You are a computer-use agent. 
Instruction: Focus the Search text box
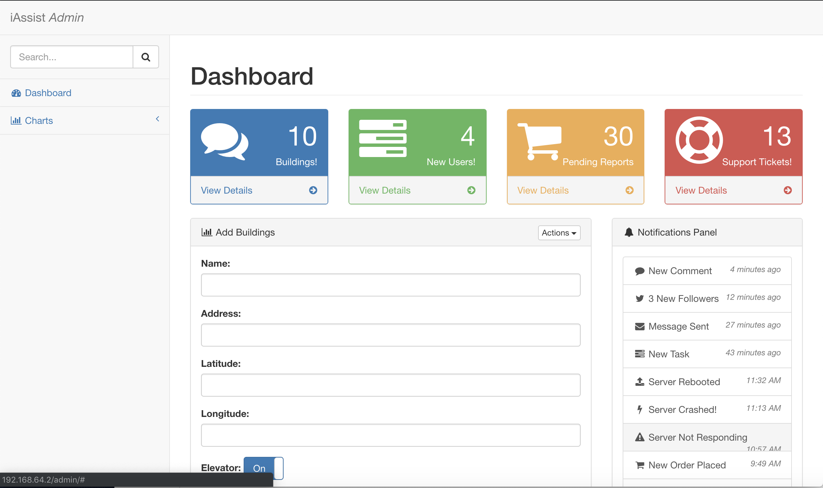coord(72,57)
